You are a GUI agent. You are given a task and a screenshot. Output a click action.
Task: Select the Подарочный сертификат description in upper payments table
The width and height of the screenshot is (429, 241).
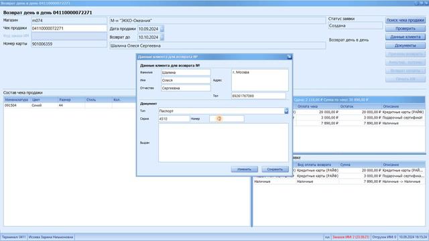404,118
